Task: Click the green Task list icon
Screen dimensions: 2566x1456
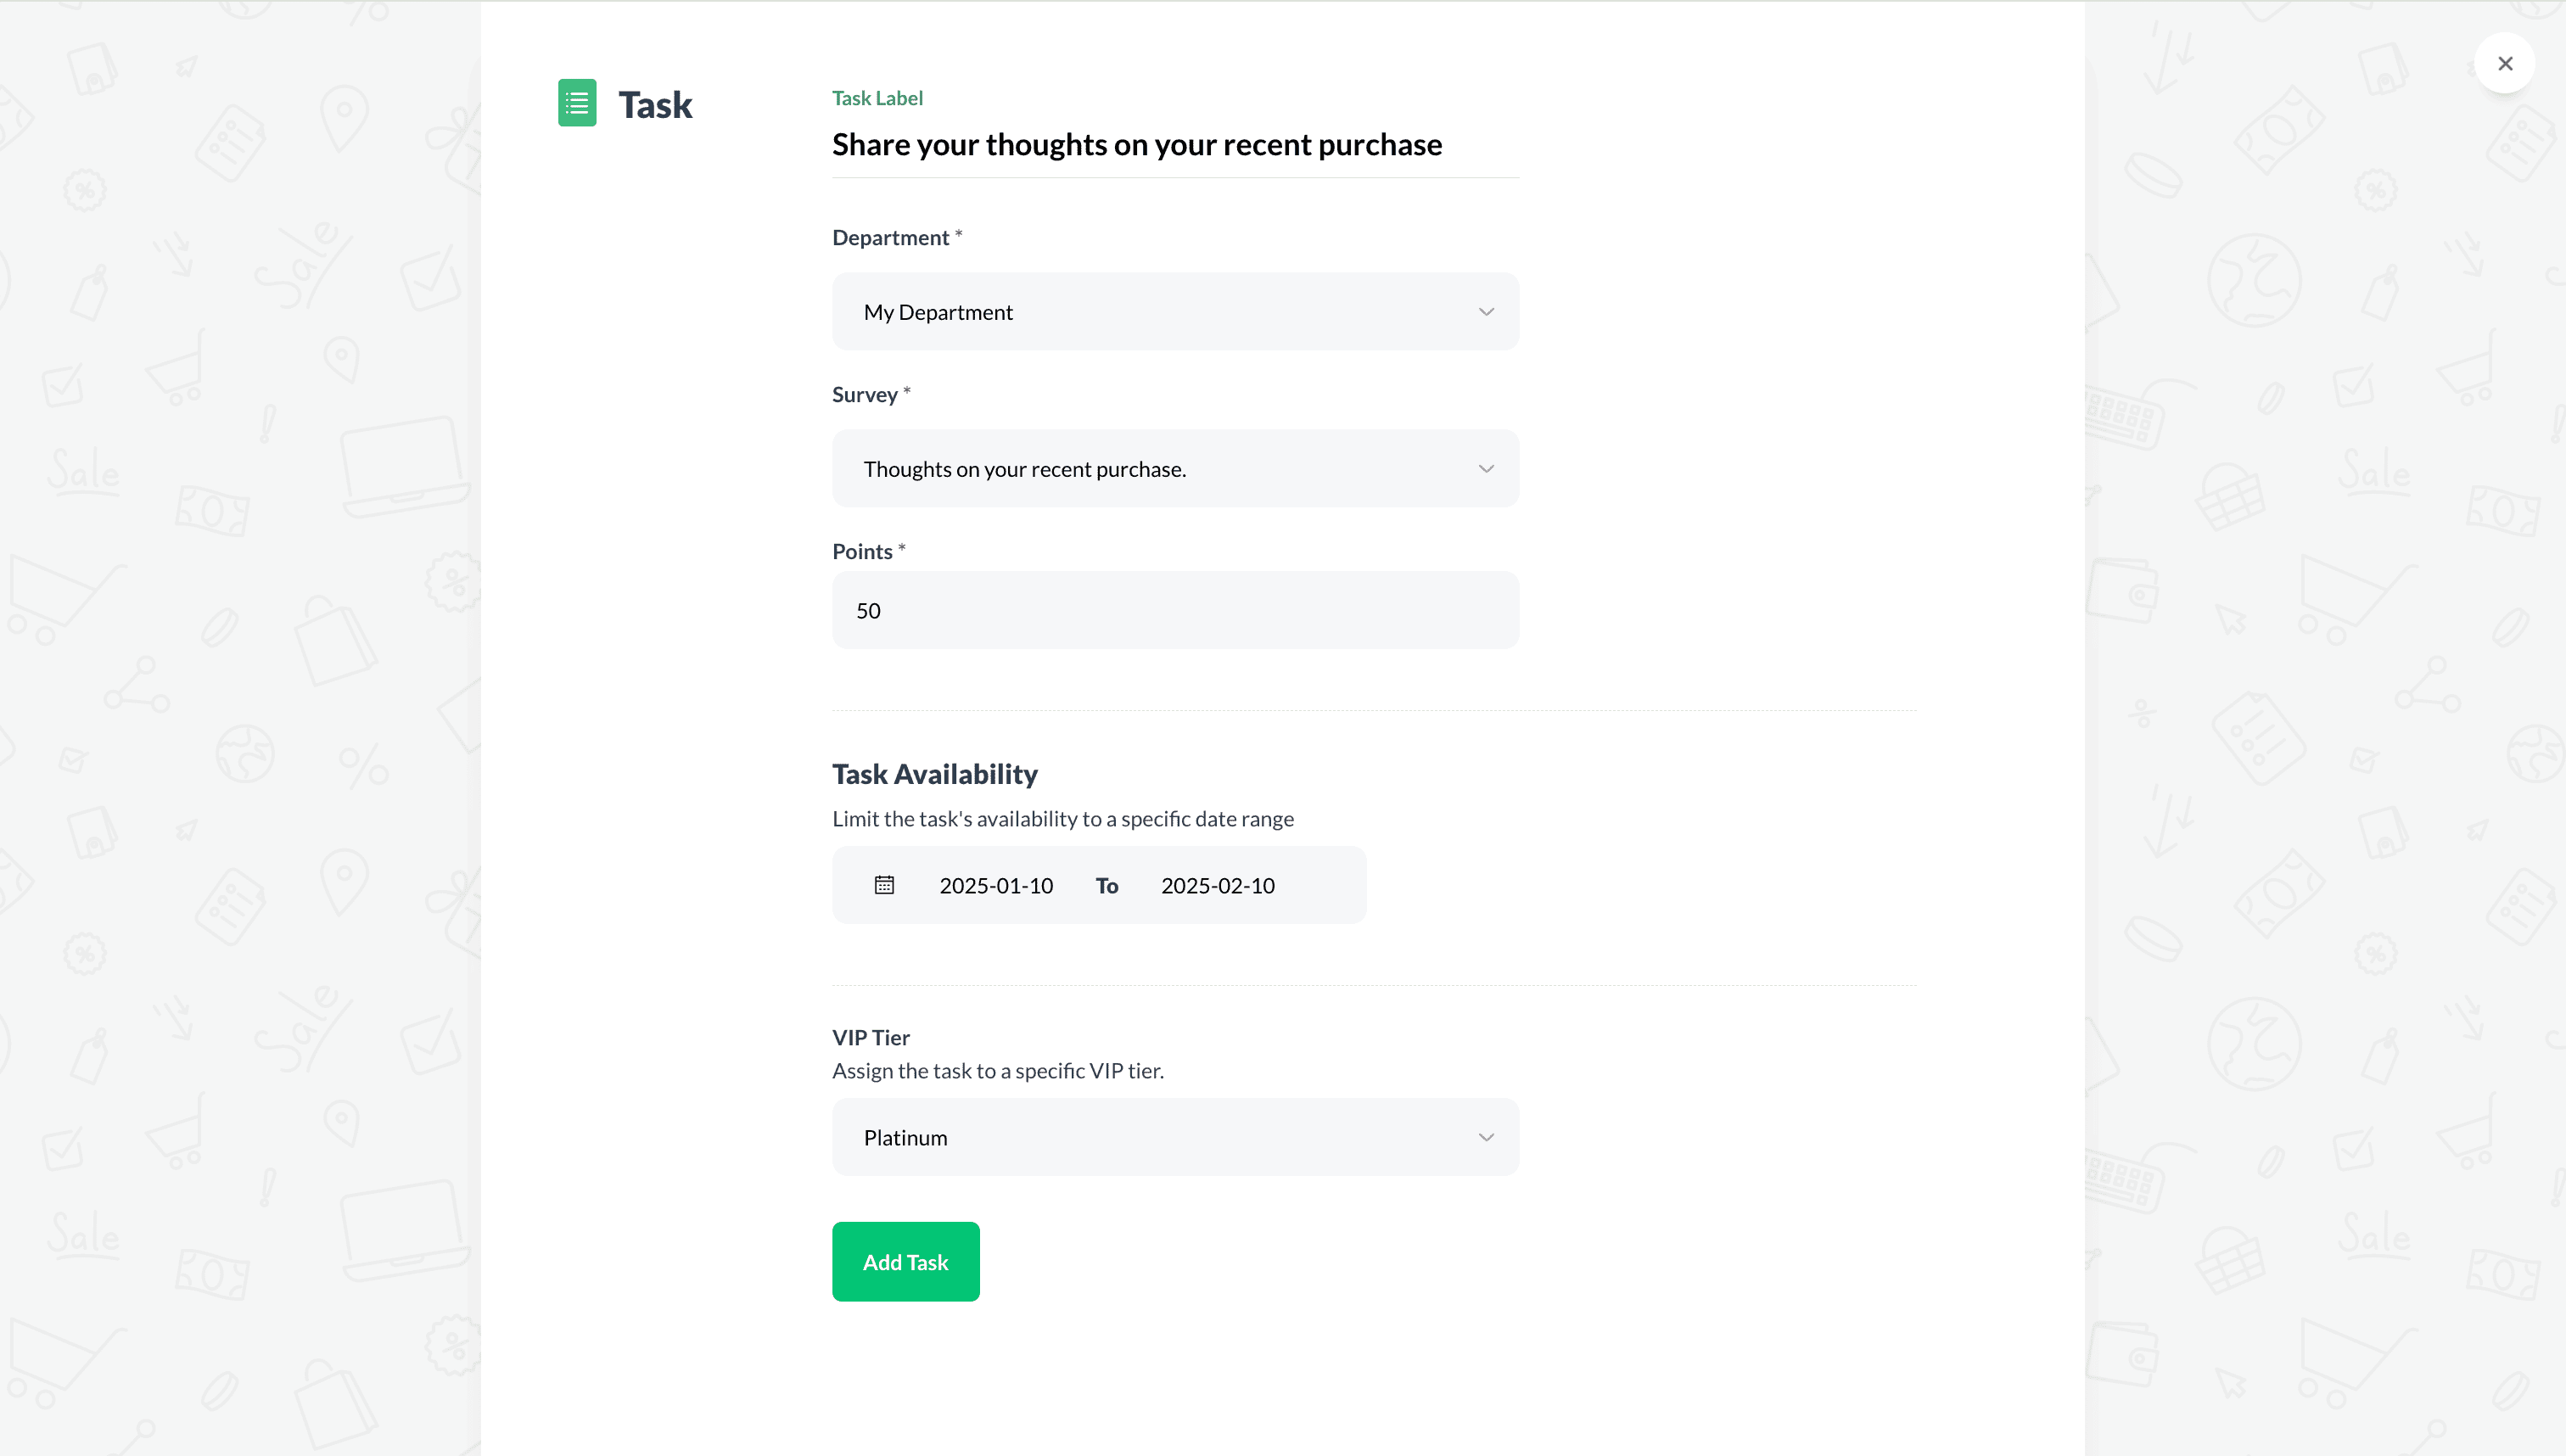Action: click(577, 103)
